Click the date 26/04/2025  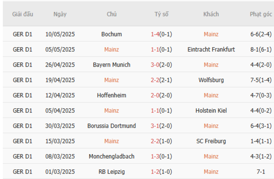click(60, 65)
